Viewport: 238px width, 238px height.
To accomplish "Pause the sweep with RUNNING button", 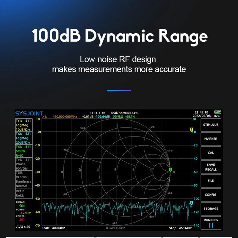I will (x=211, y=223).
